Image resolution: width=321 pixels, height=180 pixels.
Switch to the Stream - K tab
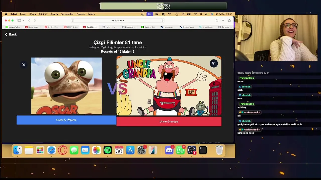click(x=148, y=27)
